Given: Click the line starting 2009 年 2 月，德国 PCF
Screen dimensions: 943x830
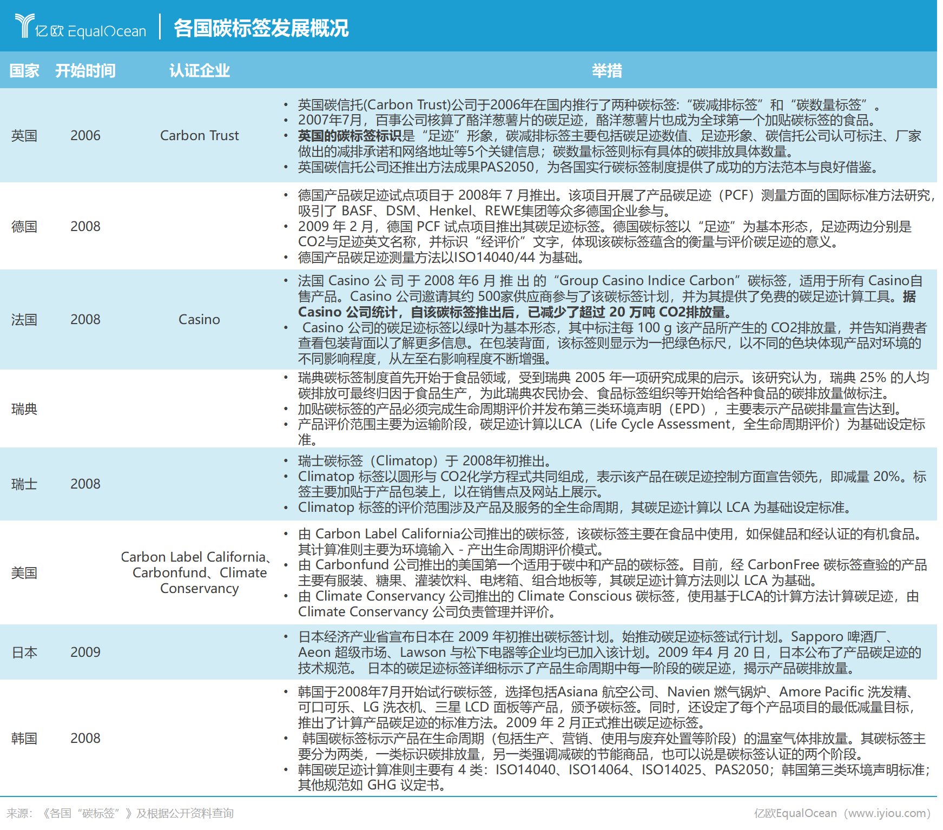Looking at the screenshot, I should click(605, 226).
